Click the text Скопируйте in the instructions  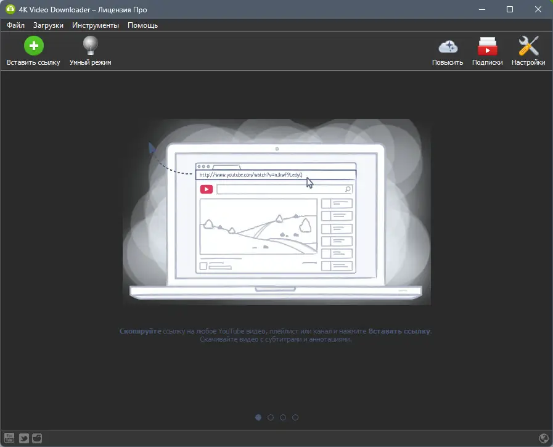[x=140, y=331]
